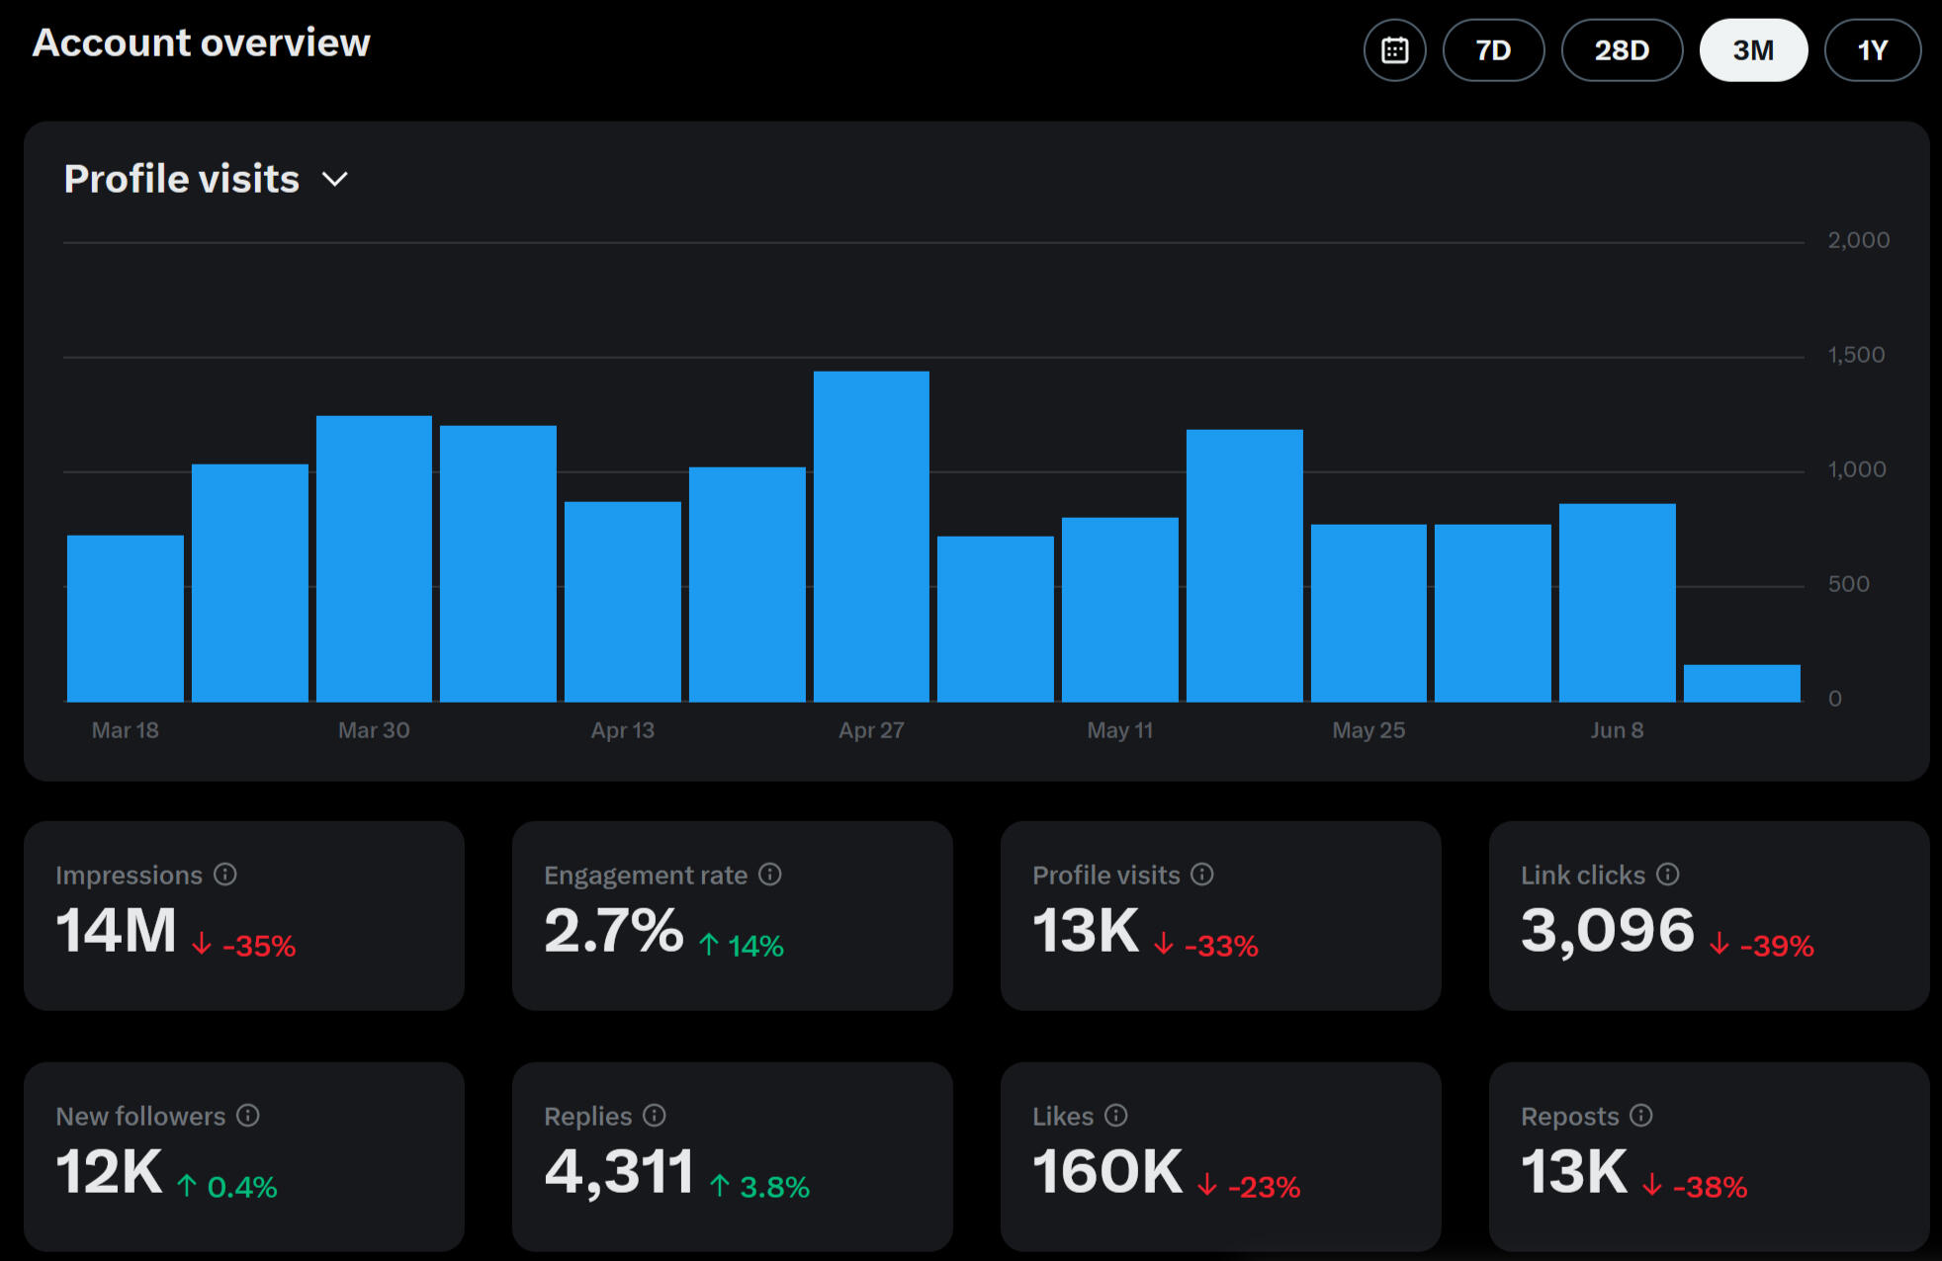1942x1261 pixels.
Task: Click the Likes info icon
Action: click(1116, 1116)
